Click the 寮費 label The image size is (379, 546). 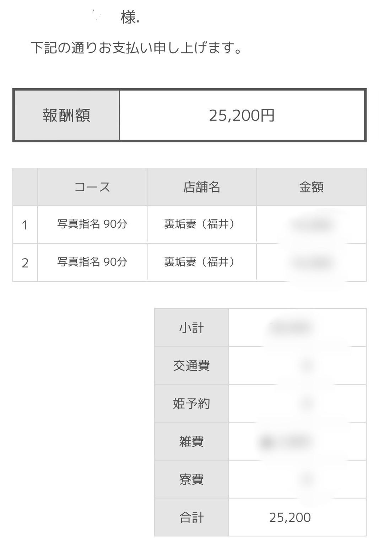pos(191,479)
